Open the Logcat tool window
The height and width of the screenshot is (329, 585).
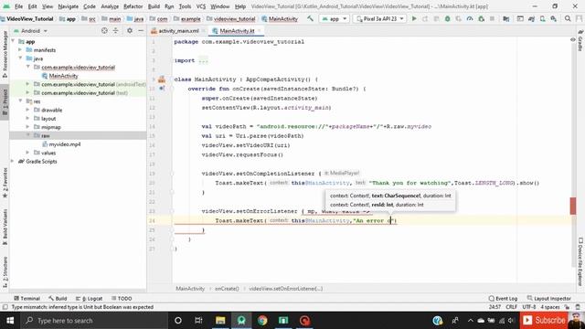(90, 299)
